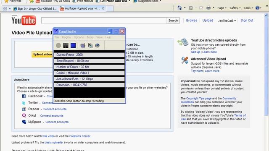This screenshot has height=151, width=269.
Task: Open the CamStudio Tools menu
Action: pos(90,37)
